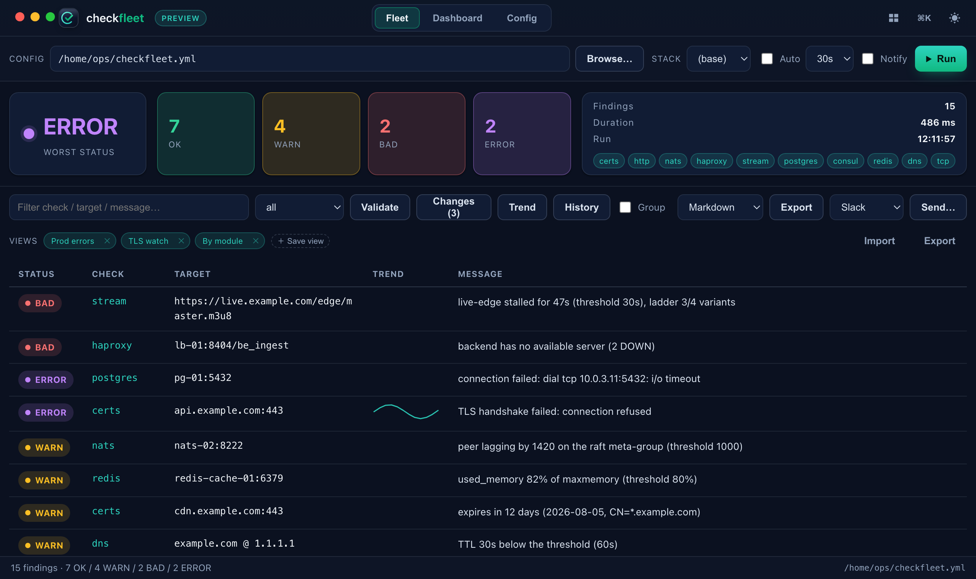This screenshot has height=579, width=976.
Task: Open Changes (3)
Action: click(x=453, y=207)
